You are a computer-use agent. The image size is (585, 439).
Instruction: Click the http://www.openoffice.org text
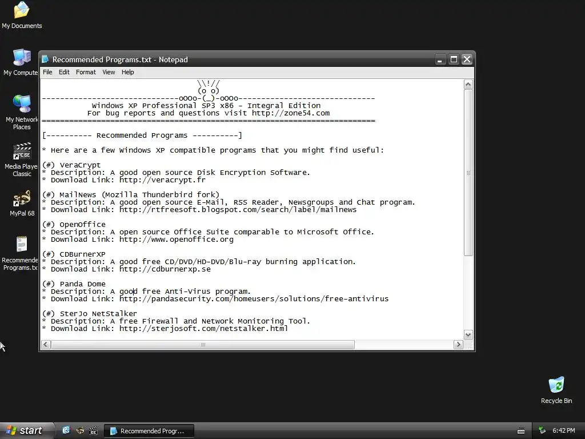pyautogui.click(x=177, y=240)
